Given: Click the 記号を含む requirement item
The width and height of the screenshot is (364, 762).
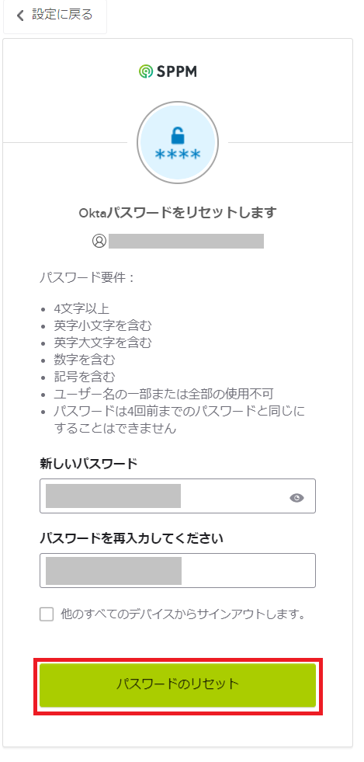Looking at the screenshot, I should point(85,377).
